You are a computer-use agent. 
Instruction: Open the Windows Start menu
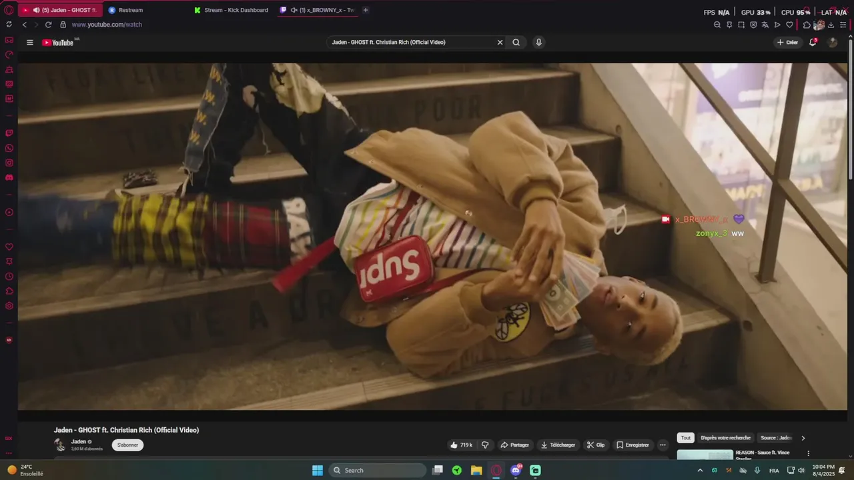[318, 470]
